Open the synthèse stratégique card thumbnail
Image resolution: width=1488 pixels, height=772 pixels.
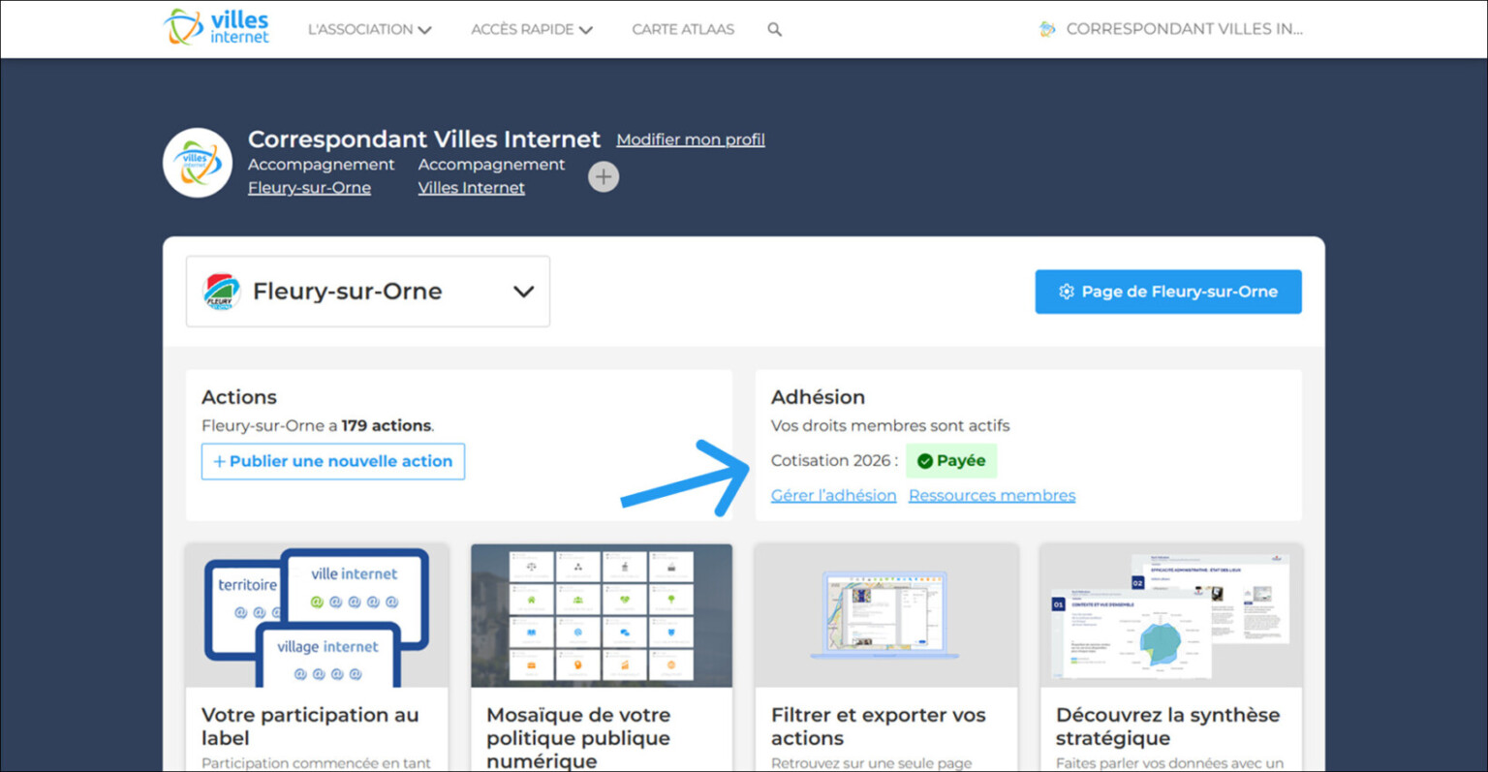pyautogui.click(x=1171, y=616)
